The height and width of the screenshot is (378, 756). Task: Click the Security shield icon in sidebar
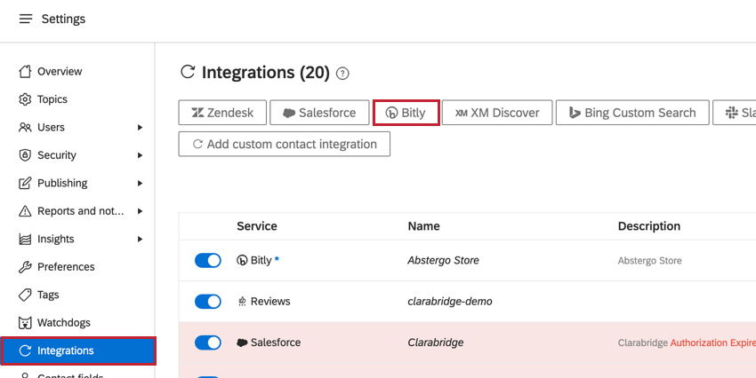[25, 155]
